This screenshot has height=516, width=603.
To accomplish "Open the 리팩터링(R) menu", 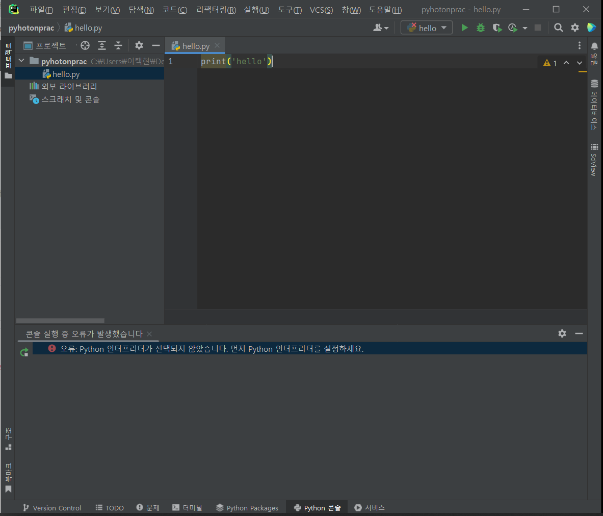I will [216, 10].
